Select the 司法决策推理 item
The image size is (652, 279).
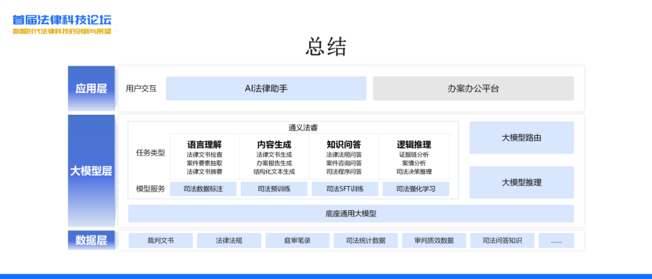[414, 172]
